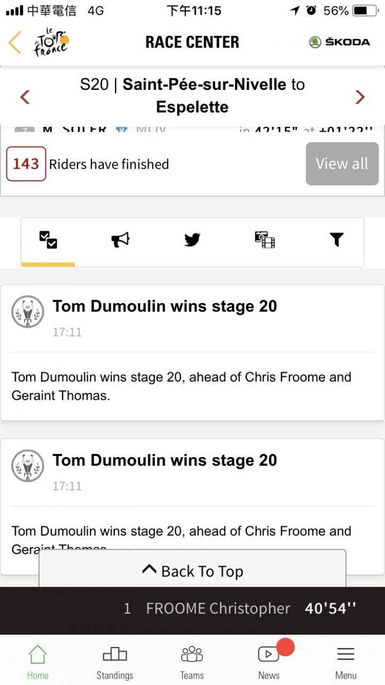Open first Tom Dumoulin wins stage 20 post
Viewport: 385px width, 685px height.
192,353
